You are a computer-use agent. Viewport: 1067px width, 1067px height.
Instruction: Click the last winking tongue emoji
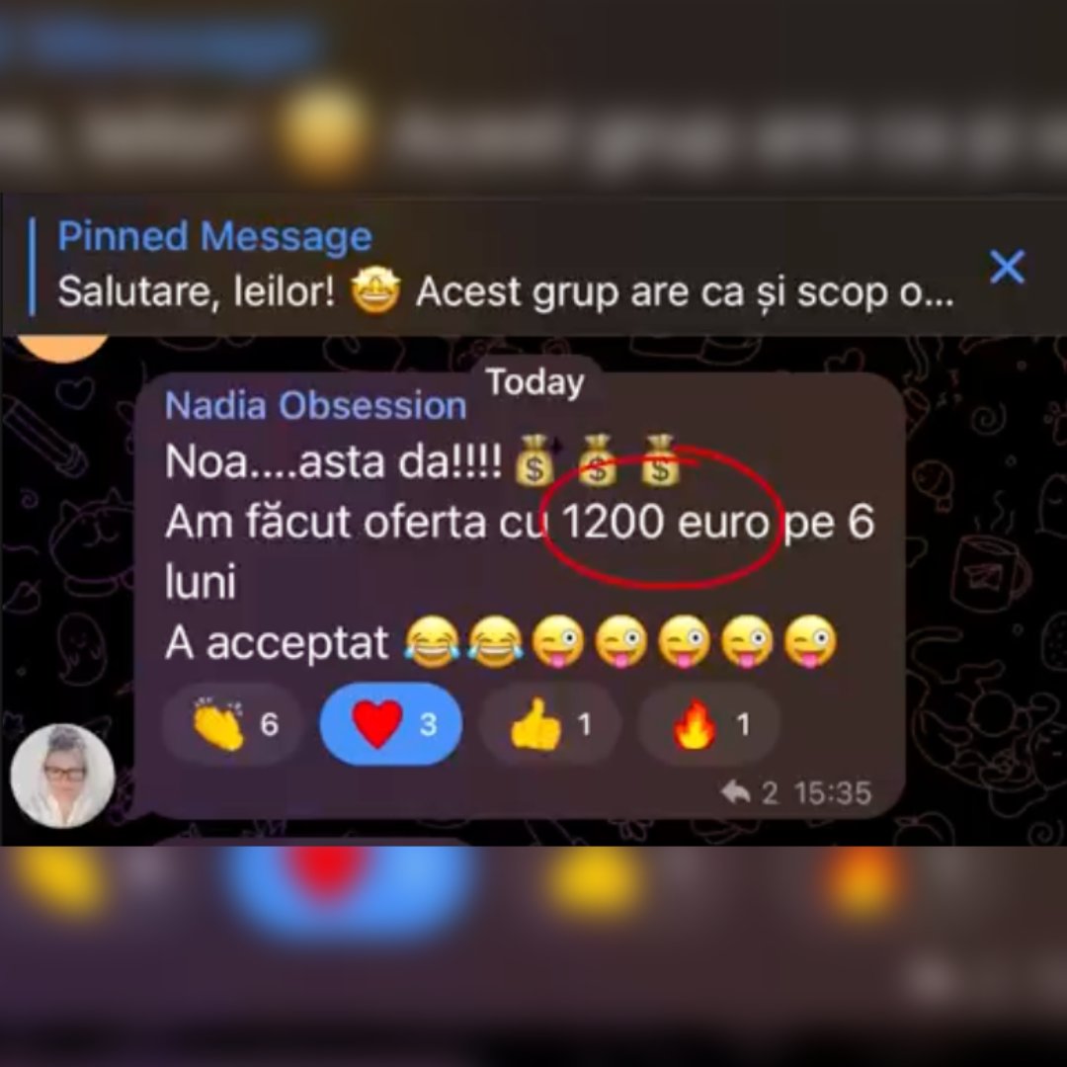(810, 641)
